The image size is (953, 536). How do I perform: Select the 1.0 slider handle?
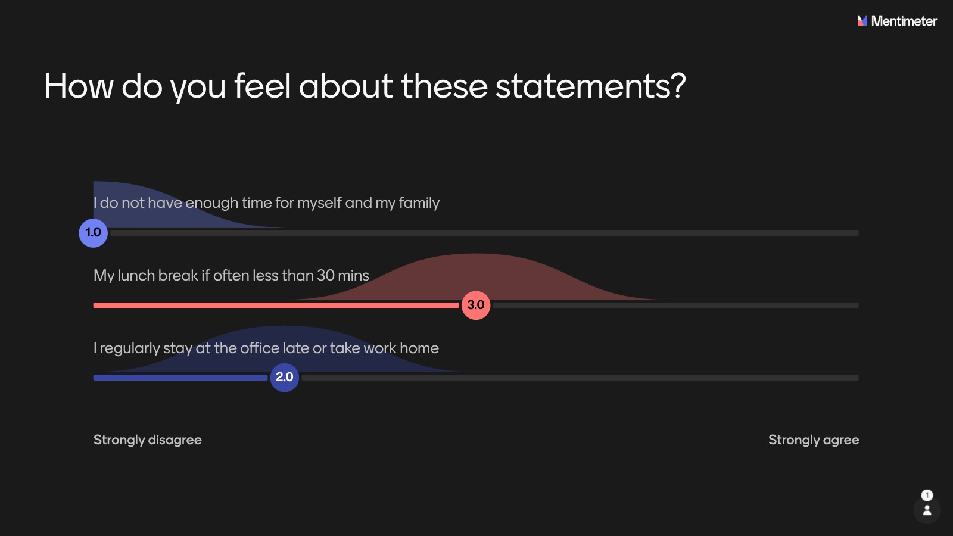coord(94,232)
